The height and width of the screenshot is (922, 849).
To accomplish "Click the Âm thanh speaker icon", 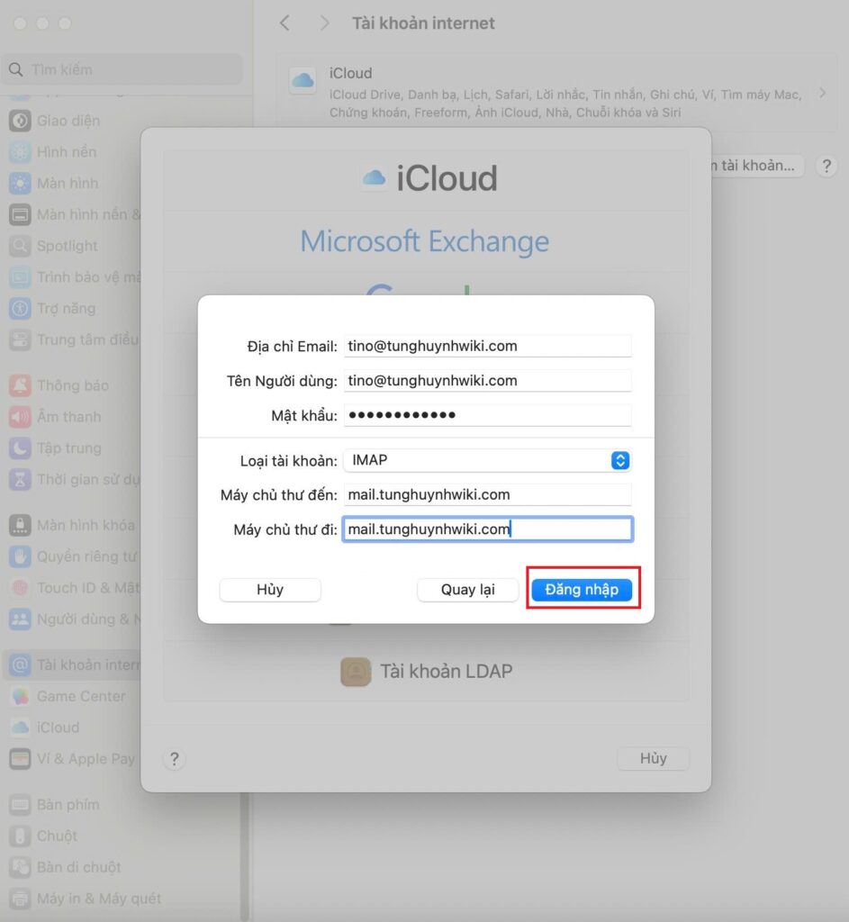I will (20, 416).
